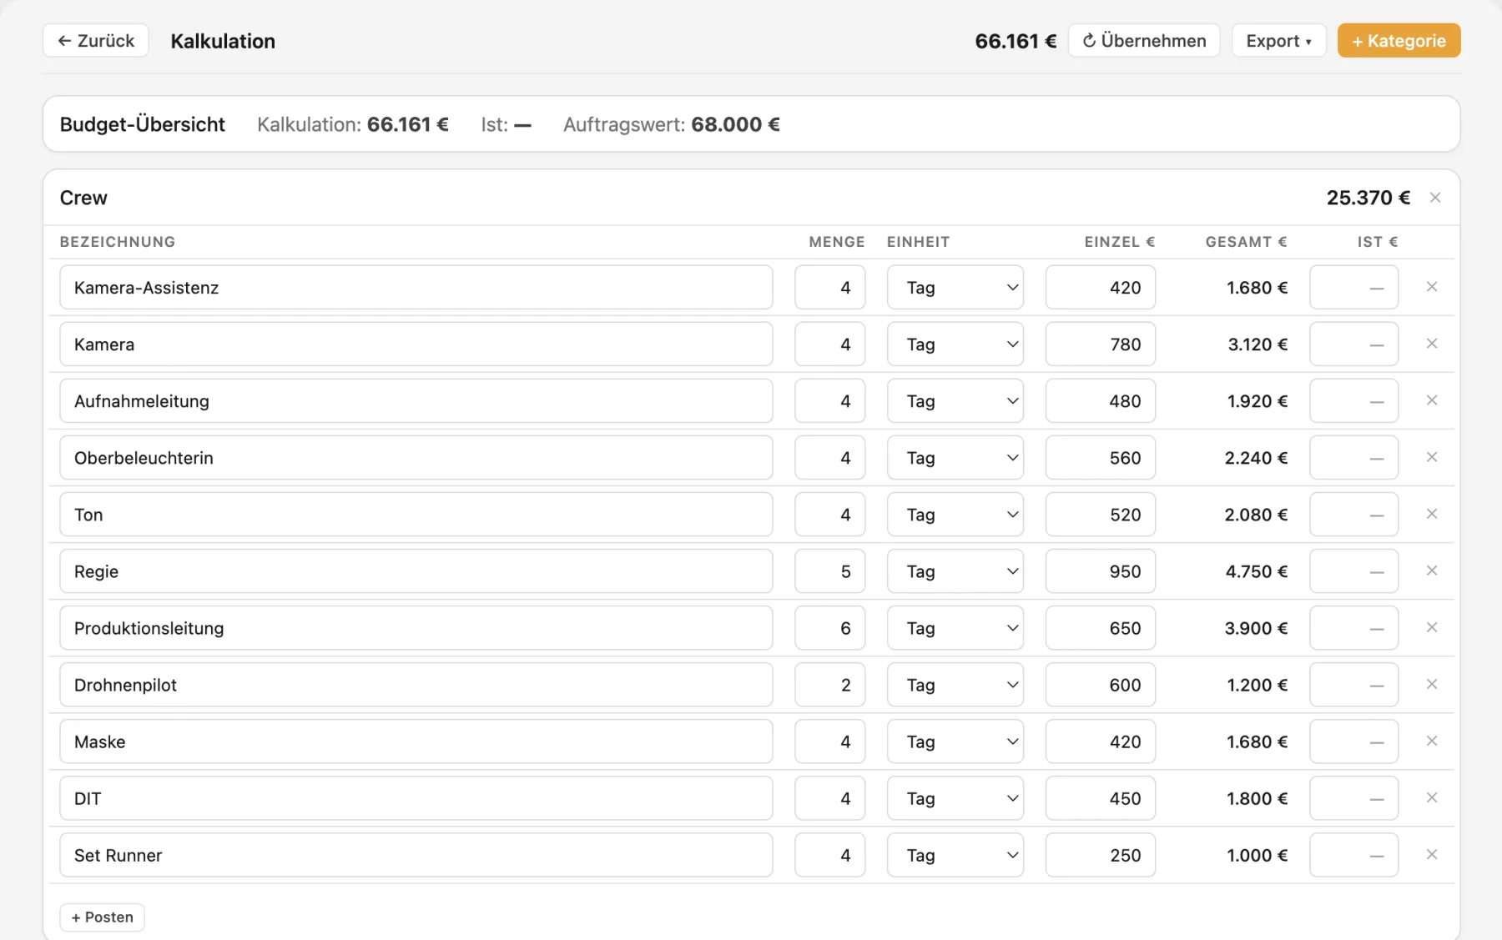The height and width of the screenshot is (940, 1502).
Task: Select the Einzel price field for Kamera
Action: pyautogui.click(x=1100, y=344)
